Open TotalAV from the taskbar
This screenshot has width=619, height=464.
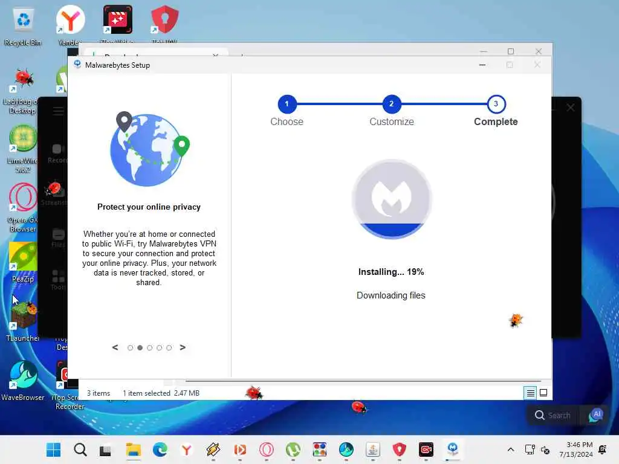[x=399, y=449]
